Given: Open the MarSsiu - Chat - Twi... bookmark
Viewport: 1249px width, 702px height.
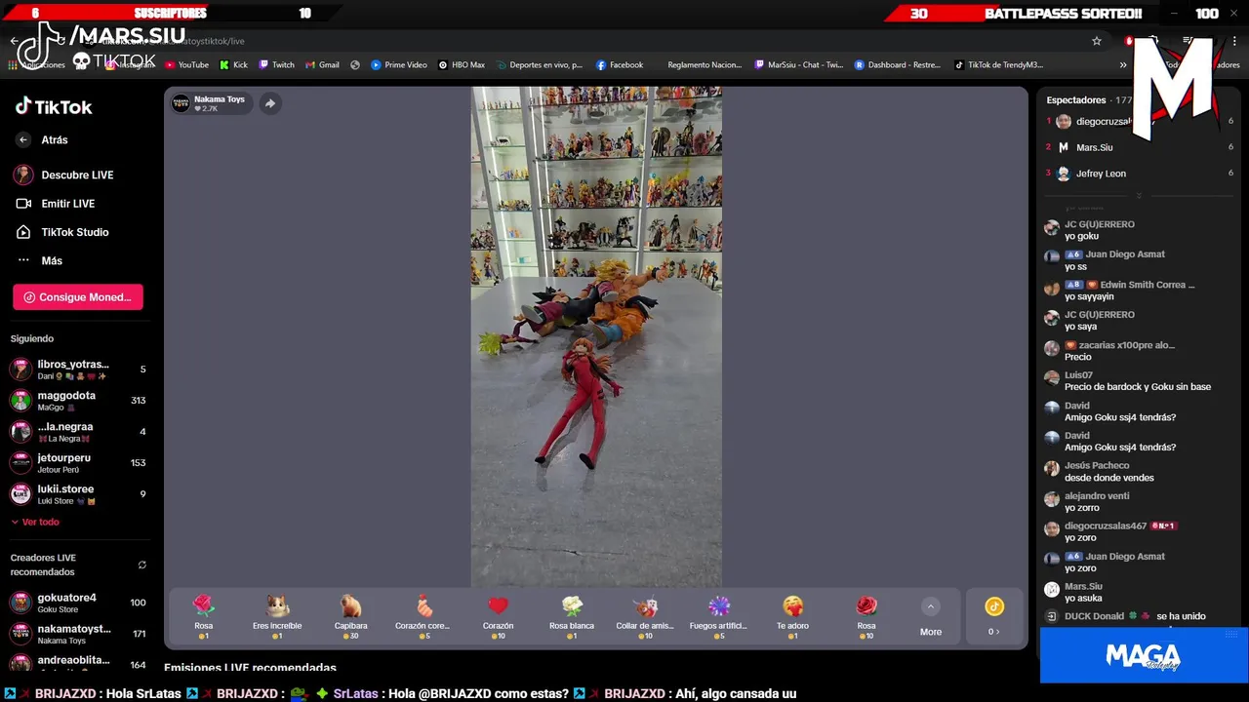Looking at the screenshot, I should (x=798, y=65).
